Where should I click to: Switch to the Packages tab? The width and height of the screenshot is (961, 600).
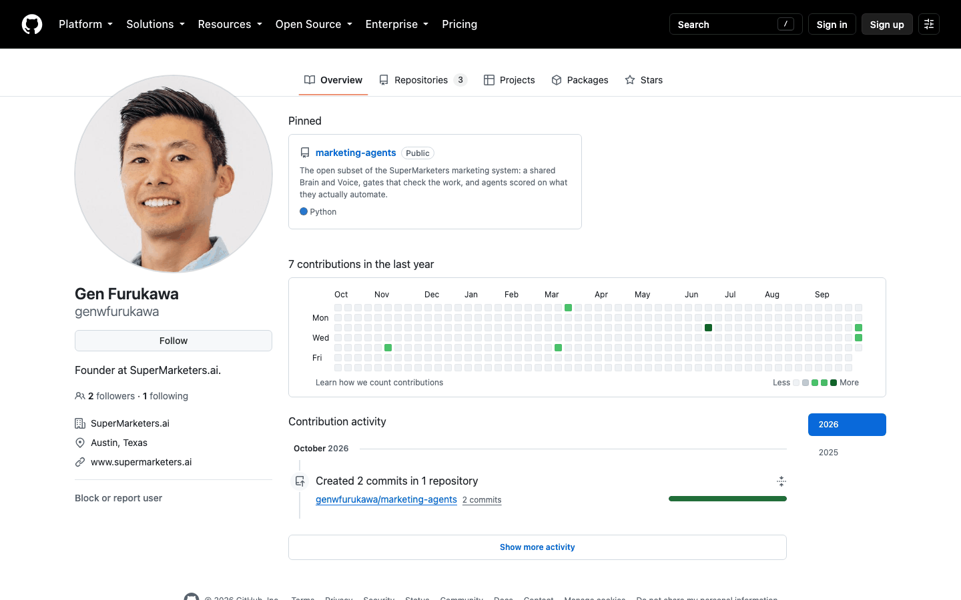580,80
